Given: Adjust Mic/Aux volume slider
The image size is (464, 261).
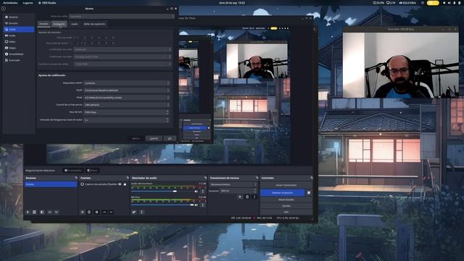Looking at the screenshot, I should click(x=162, y=204).
